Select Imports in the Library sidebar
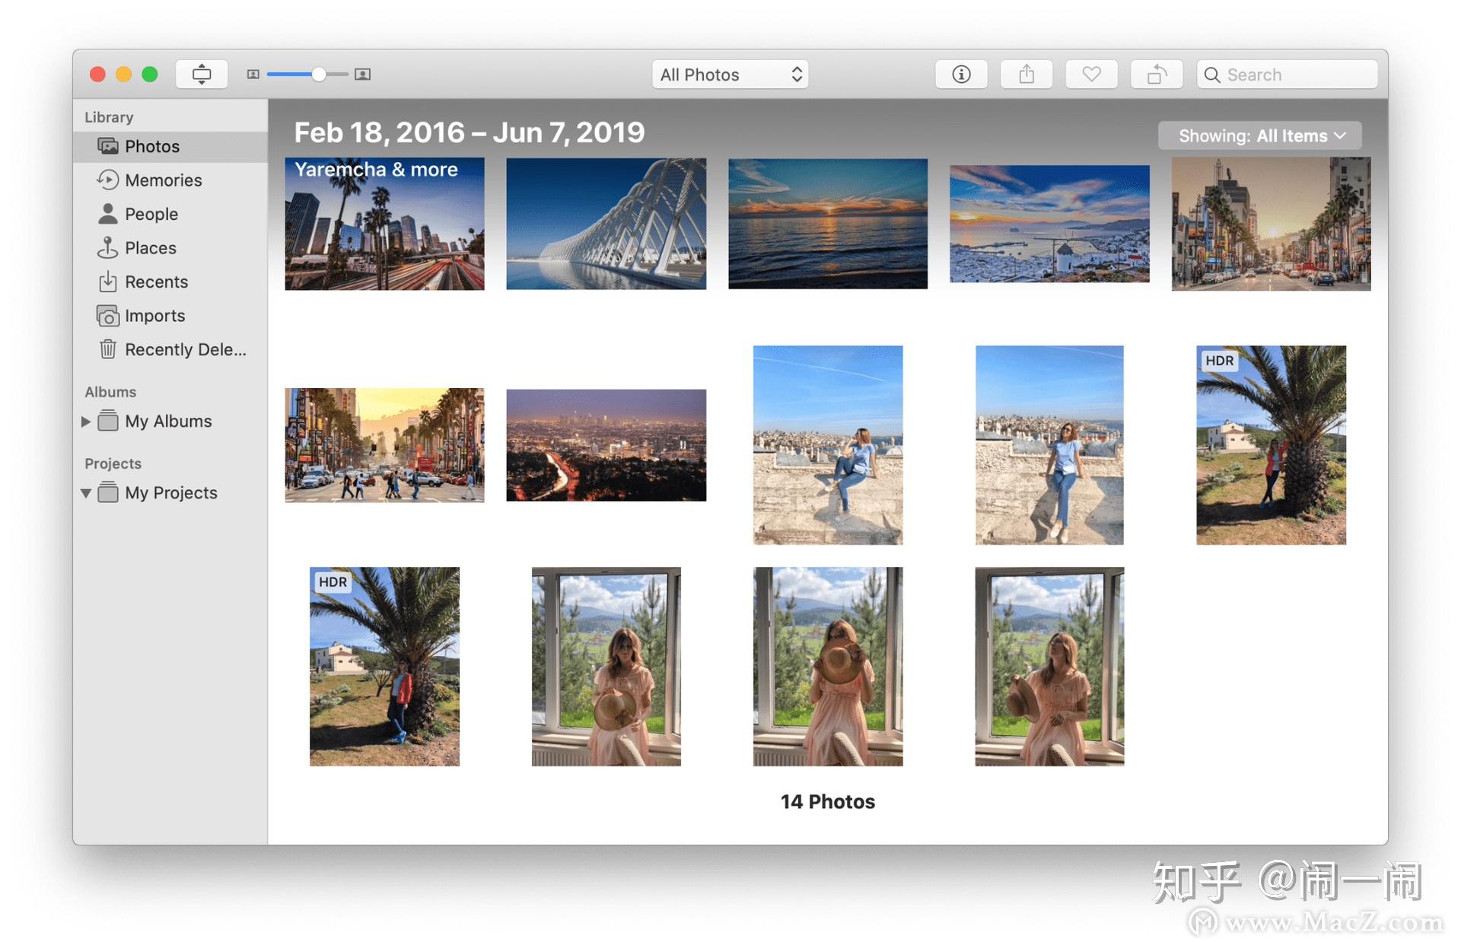This screenshot has height=942, width=1461. point(154,316)
